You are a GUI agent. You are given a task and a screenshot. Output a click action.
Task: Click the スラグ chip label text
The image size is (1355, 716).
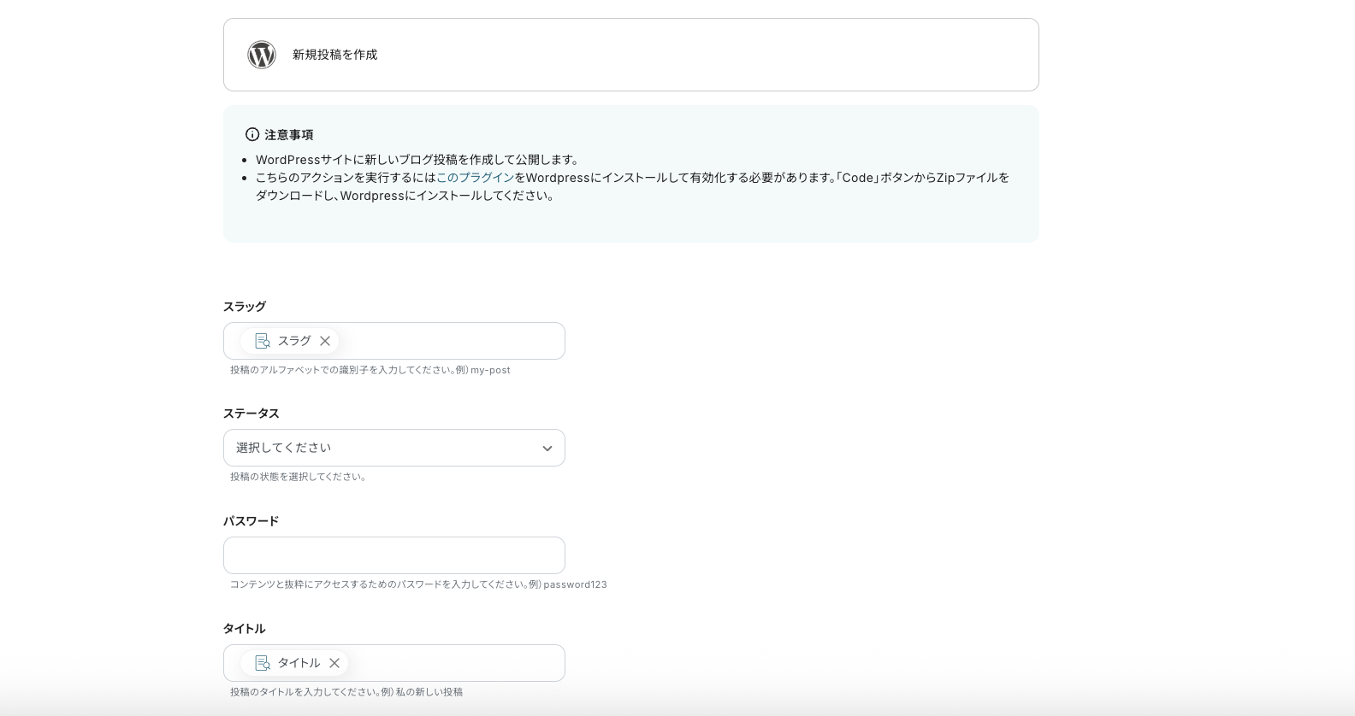[294, 341]
